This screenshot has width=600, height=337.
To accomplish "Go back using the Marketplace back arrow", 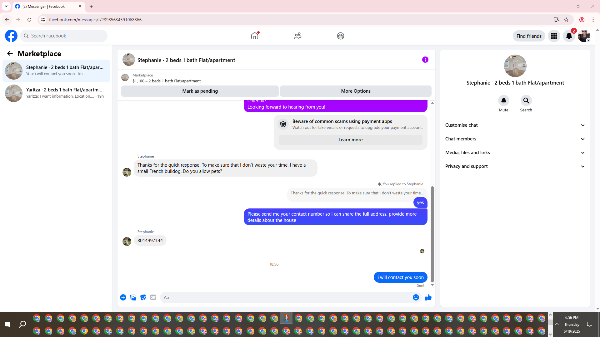I will [10, 53].
